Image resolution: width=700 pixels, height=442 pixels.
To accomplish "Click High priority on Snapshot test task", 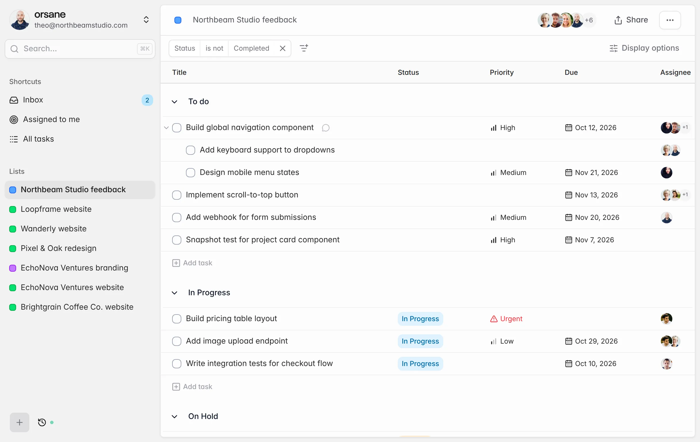I will 503,240.
